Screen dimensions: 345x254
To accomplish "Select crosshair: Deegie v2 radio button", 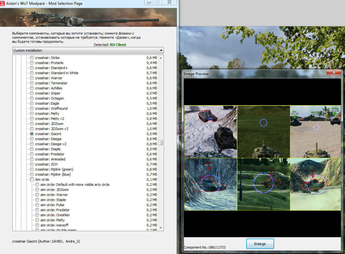I will [32, 144].
